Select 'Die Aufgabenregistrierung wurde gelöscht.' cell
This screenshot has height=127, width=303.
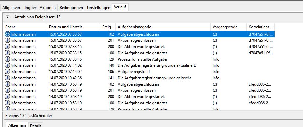[x=155, y=78]
